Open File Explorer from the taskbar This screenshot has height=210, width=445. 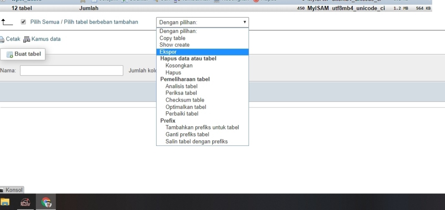5,202
